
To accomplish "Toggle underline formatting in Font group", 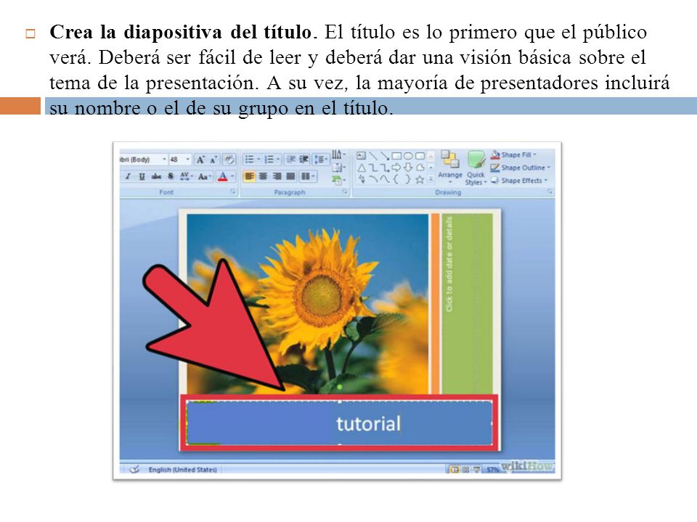I will click(x=142, y=177).
